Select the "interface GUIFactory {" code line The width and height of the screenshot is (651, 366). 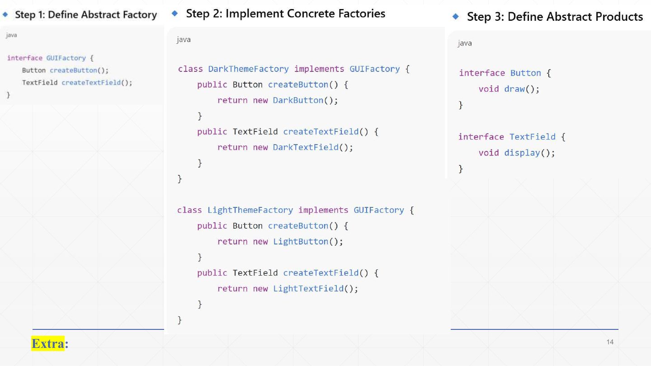pos(50,58)
